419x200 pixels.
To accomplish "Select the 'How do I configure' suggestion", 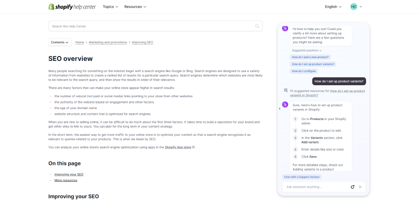I will click(304, 71).
